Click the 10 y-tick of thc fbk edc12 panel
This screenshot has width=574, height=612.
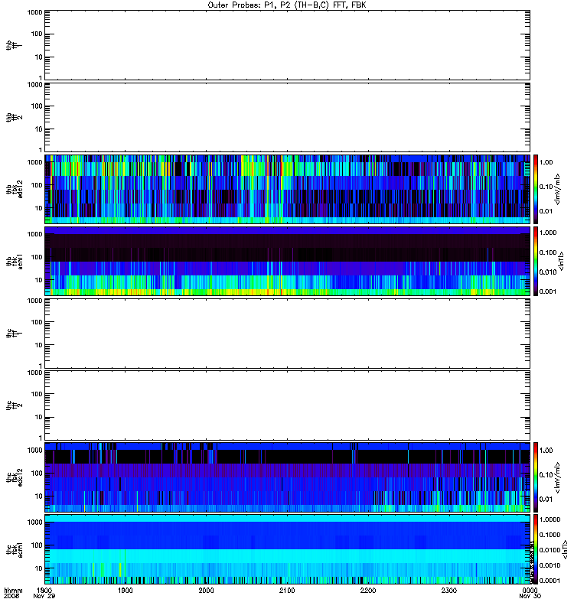[x=39, y=496]
